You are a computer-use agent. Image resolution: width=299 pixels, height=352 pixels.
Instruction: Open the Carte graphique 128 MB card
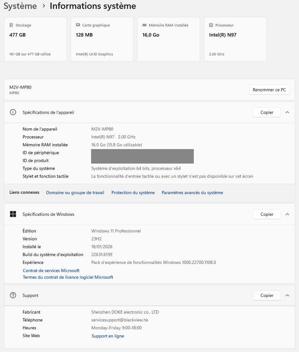(102, 39)
